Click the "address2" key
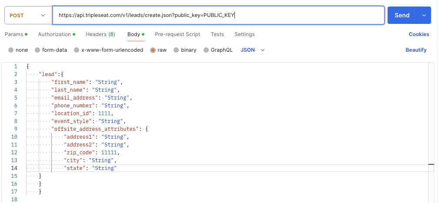Viewport: 438px width, 203px height. pos(80,145)
